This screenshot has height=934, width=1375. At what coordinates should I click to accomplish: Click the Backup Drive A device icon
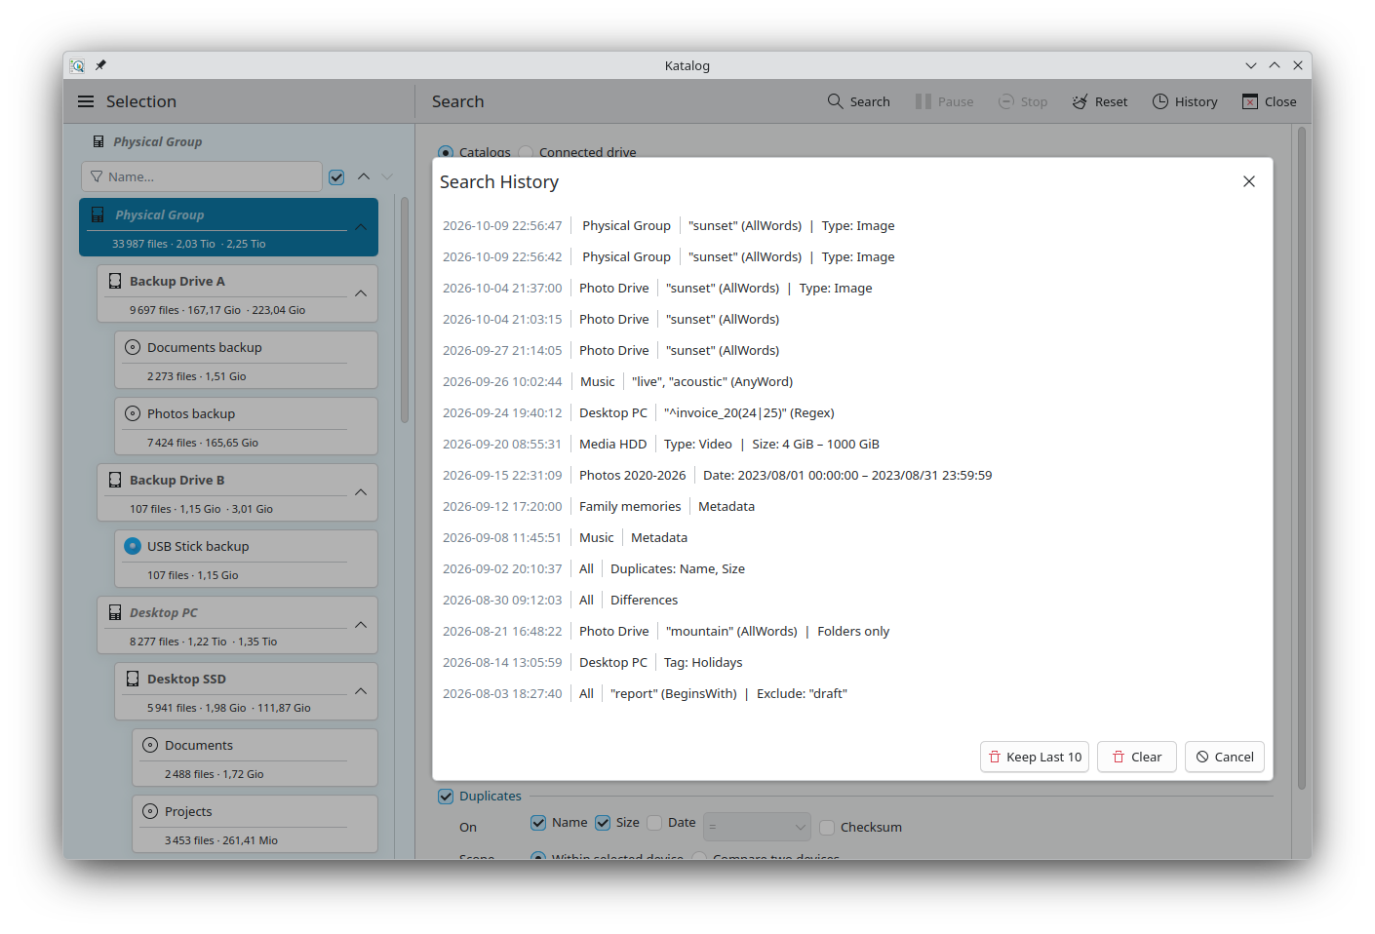(115, 281)
